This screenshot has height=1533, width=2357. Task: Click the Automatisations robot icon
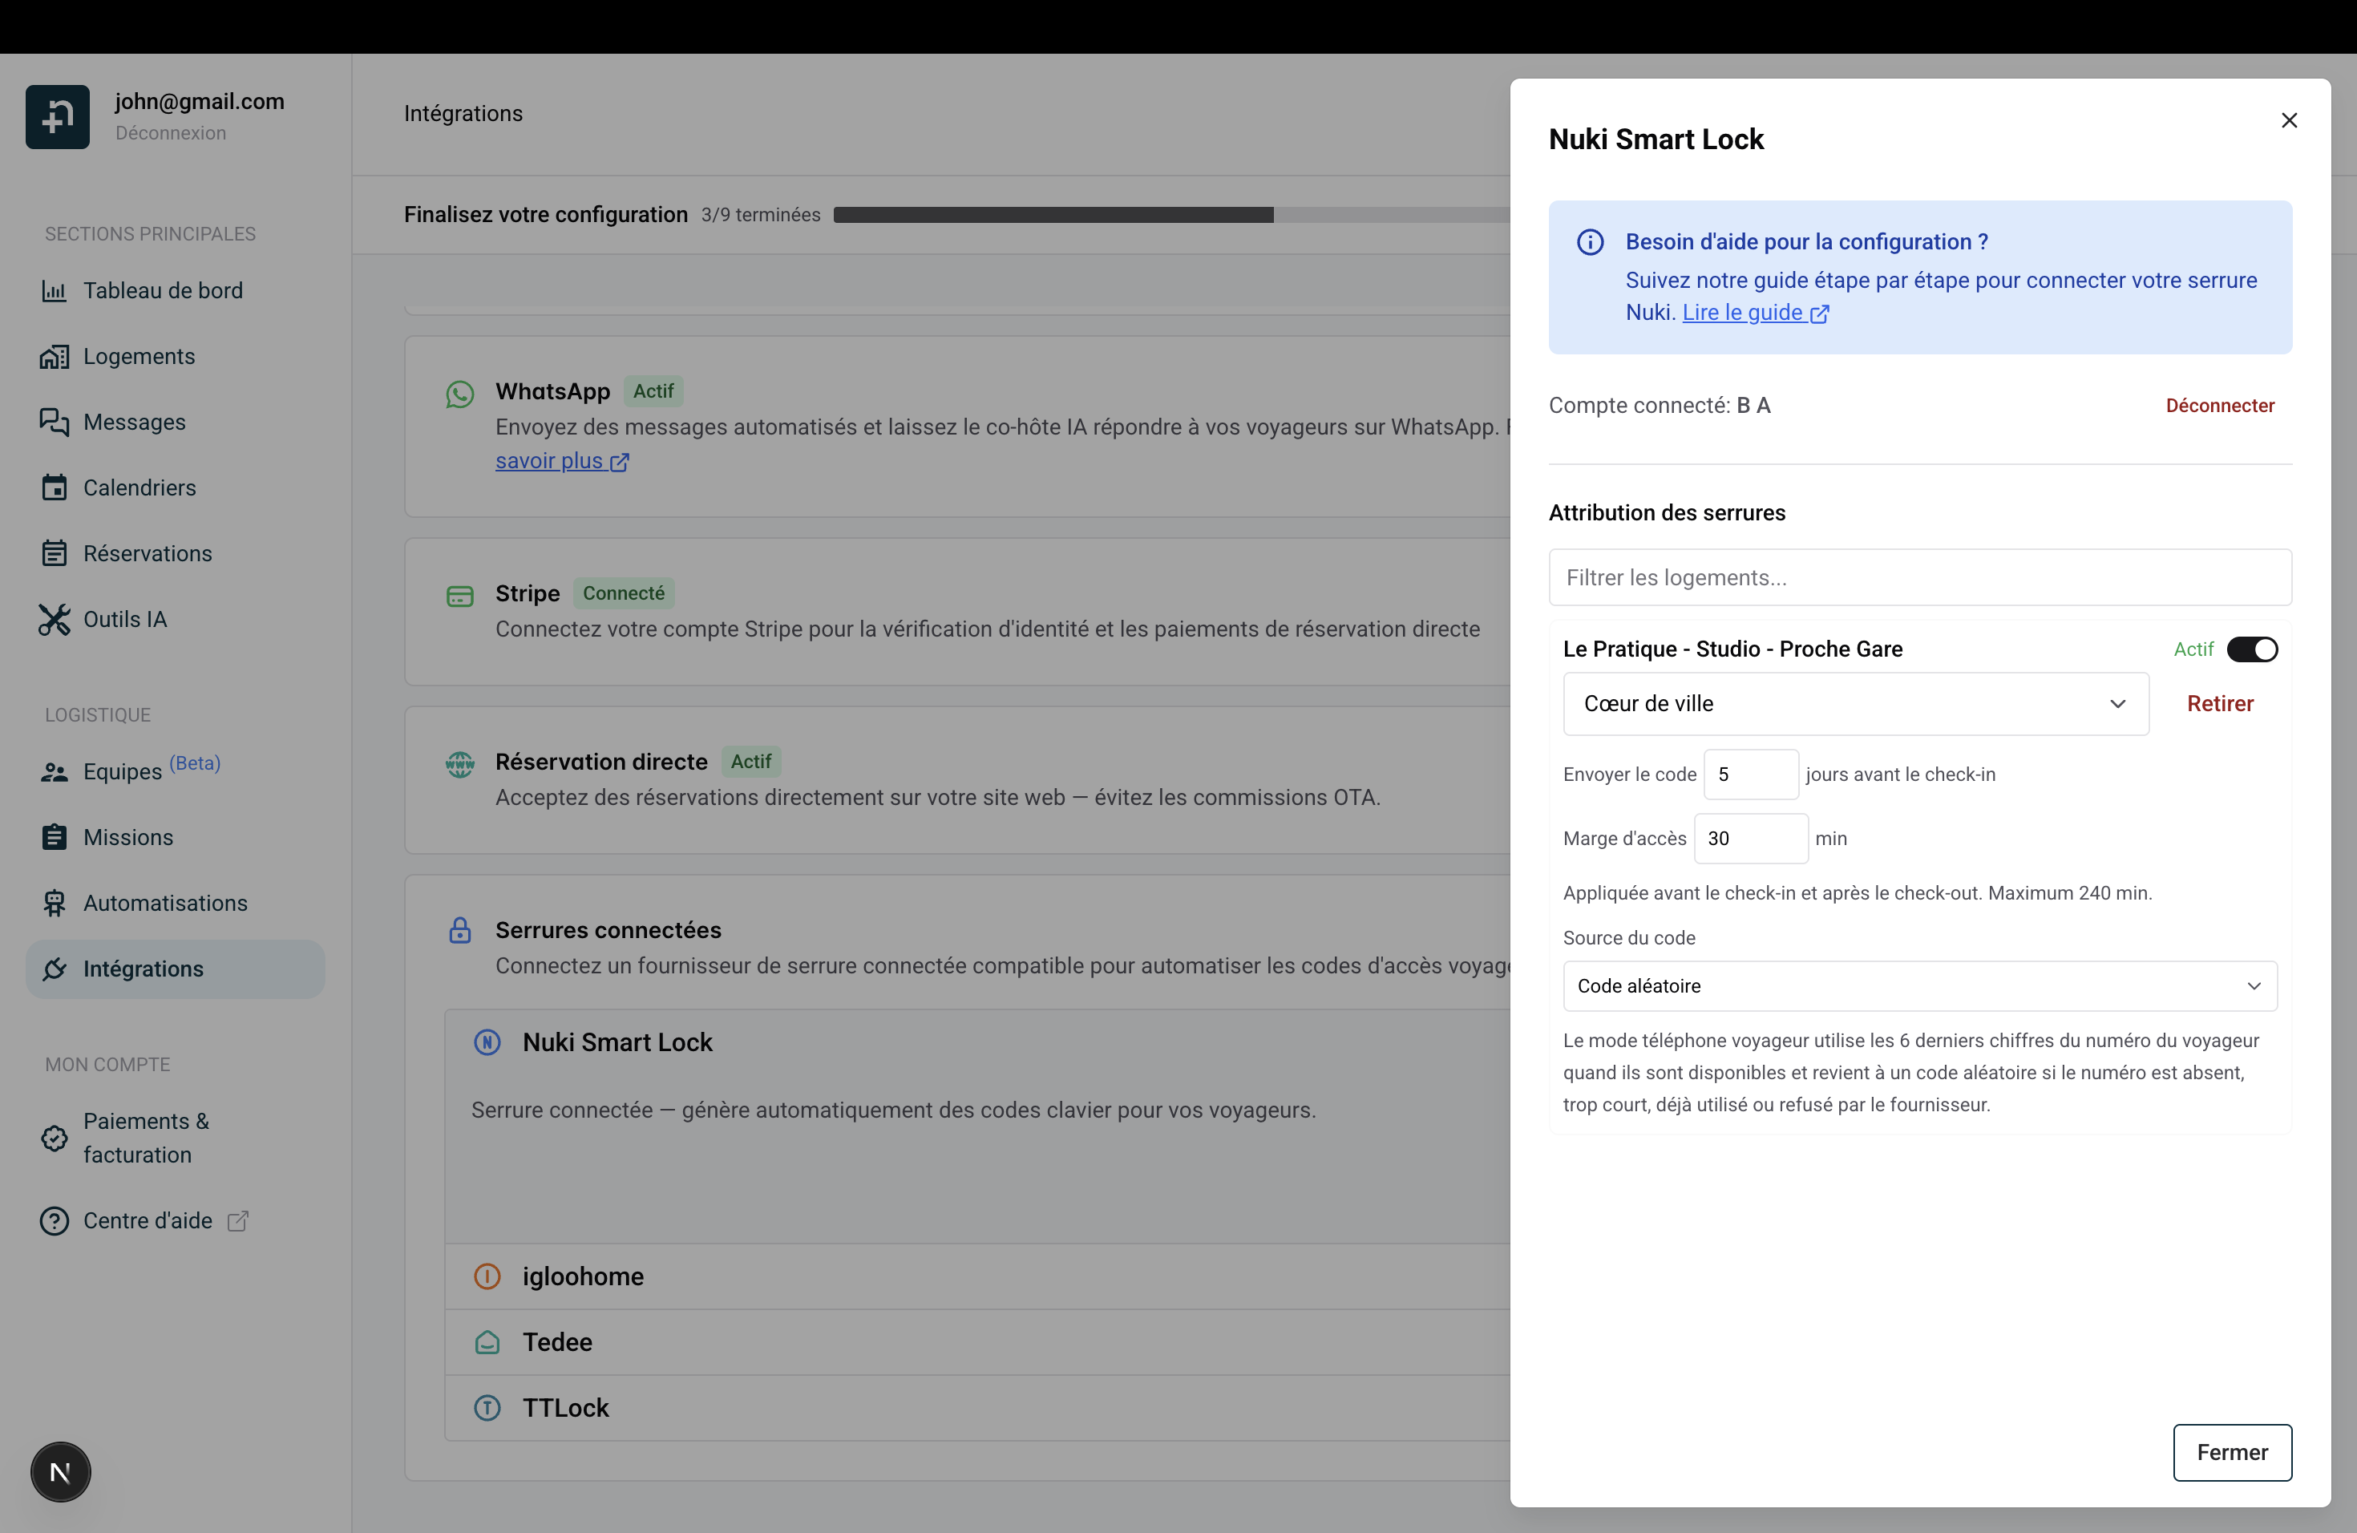pyautogui.click(x=54, y=903)
